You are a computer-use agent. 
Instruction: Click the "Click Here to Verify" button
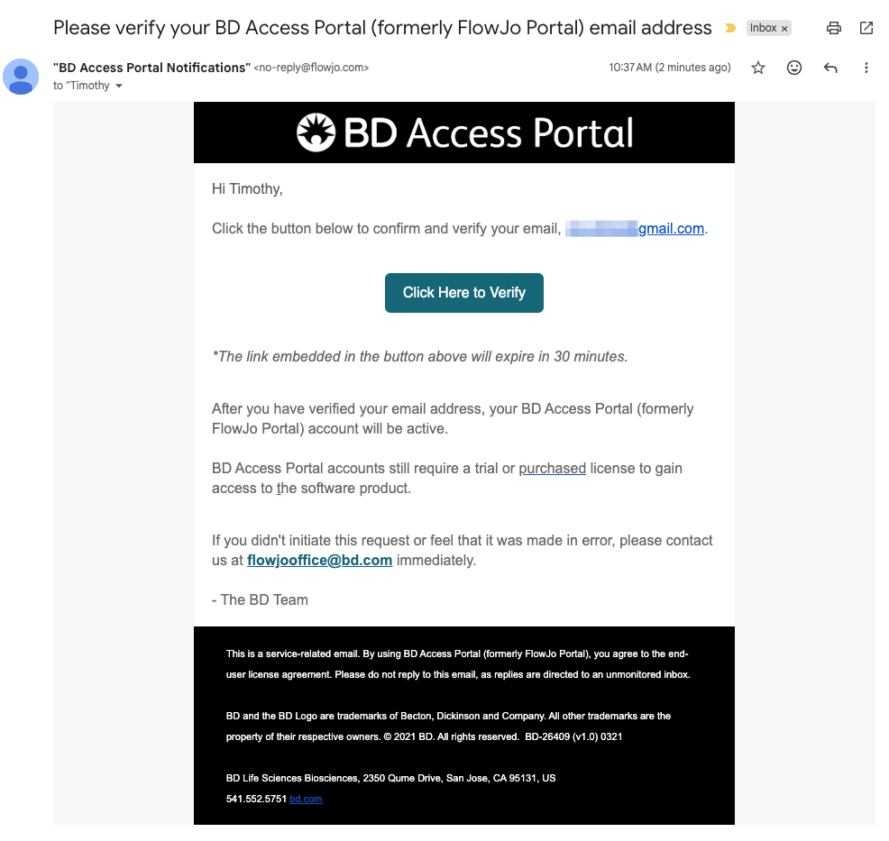tap(463, 293)
